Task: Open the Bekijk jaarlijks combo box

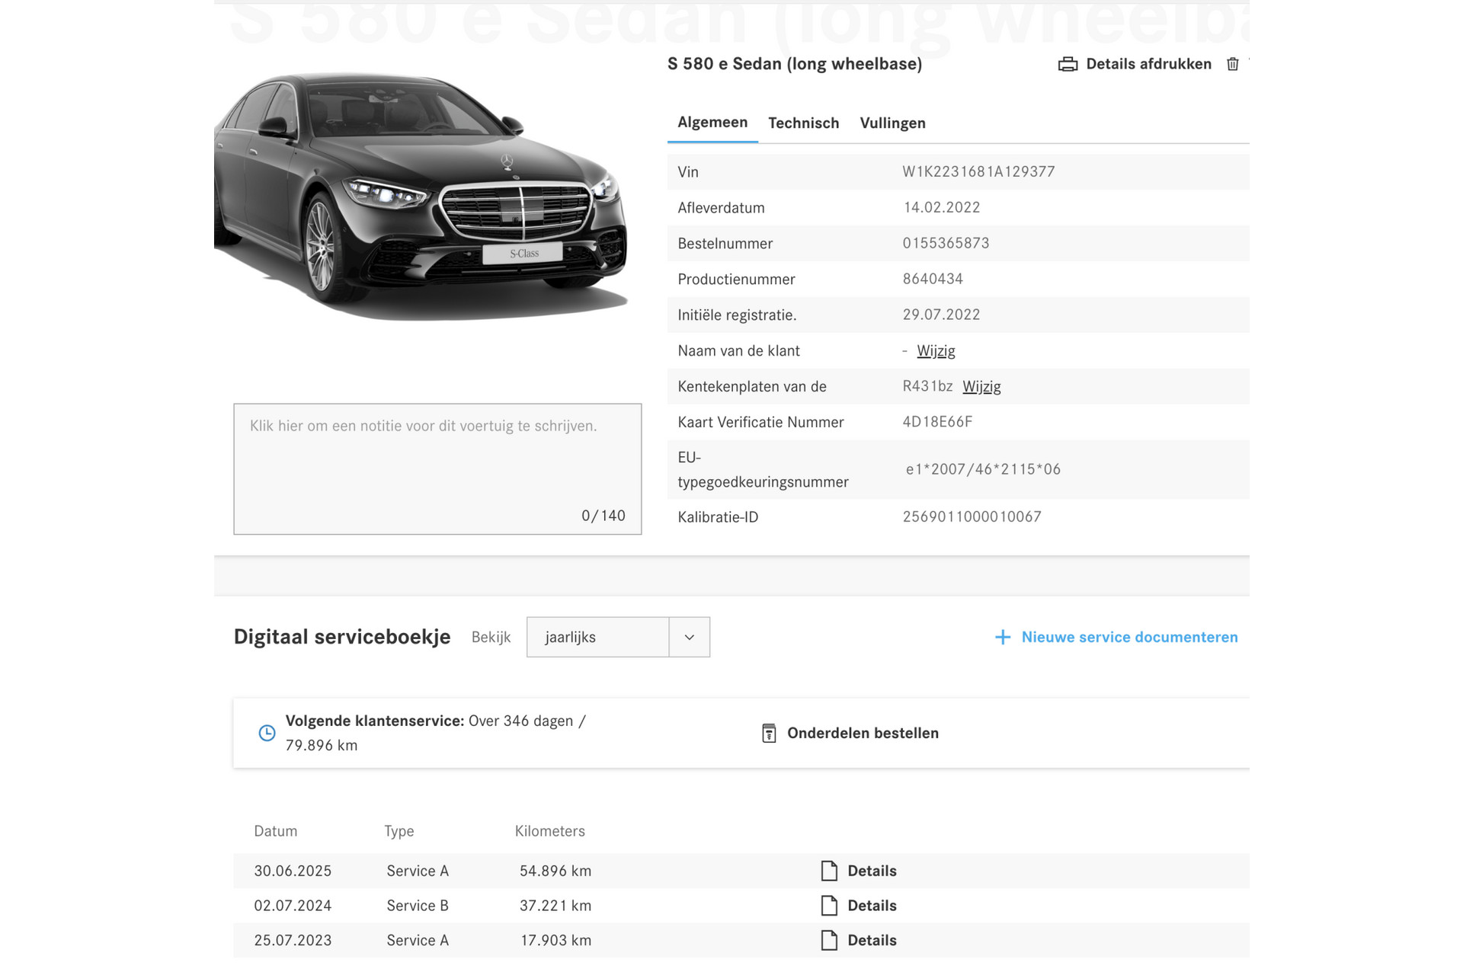Action: 597,638
